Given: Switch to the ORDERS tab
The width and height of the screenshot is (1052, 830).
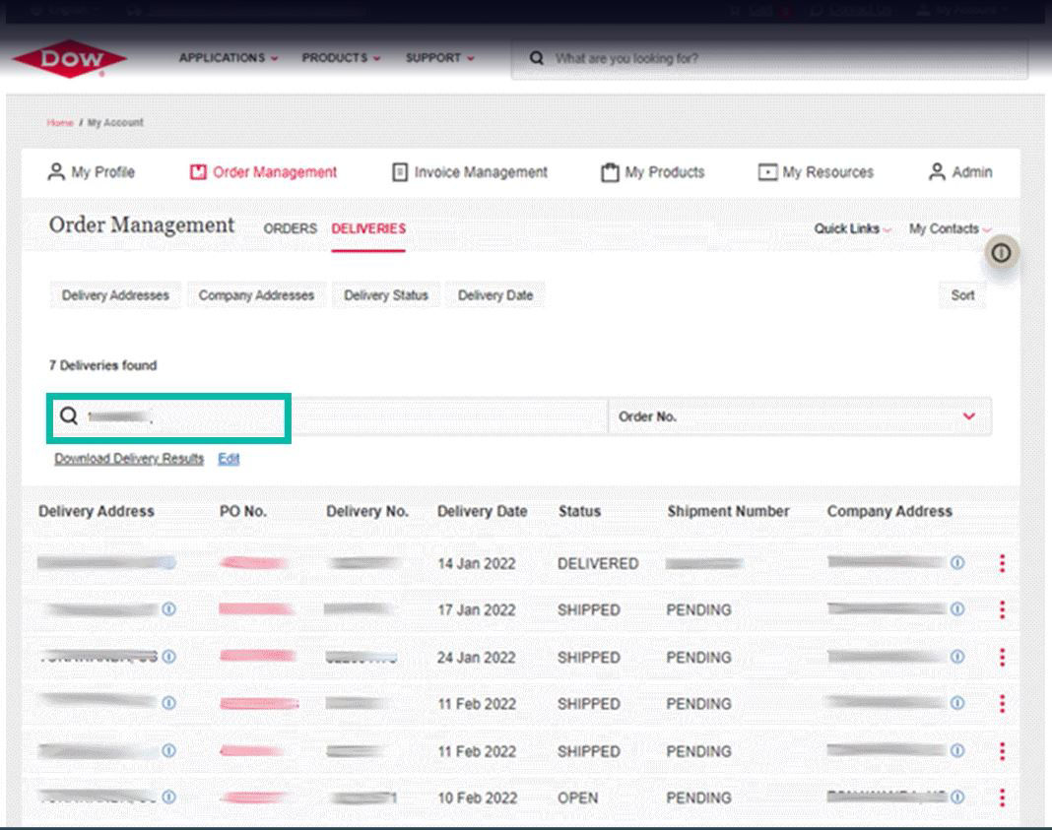Looking at the screenshot, I should click(290, 228).
